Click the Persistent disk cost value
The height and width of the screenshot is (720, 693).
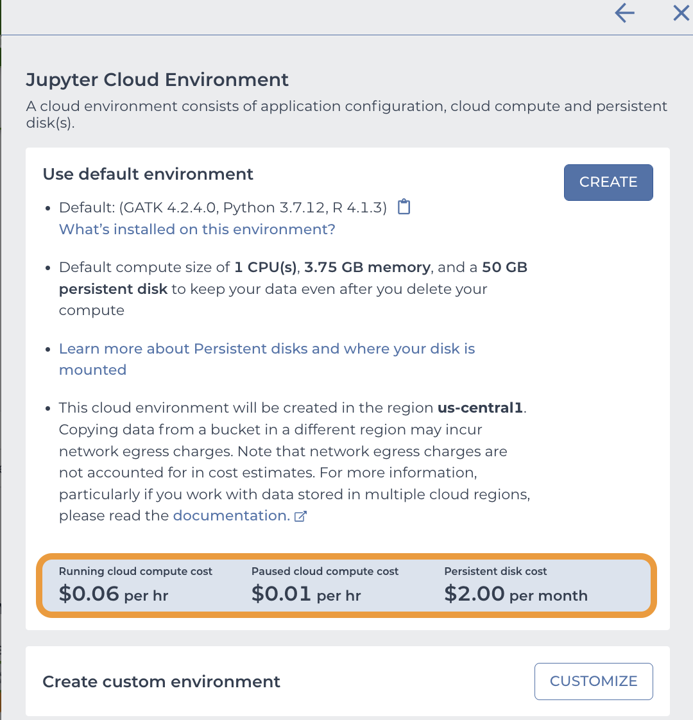(475, 593)
